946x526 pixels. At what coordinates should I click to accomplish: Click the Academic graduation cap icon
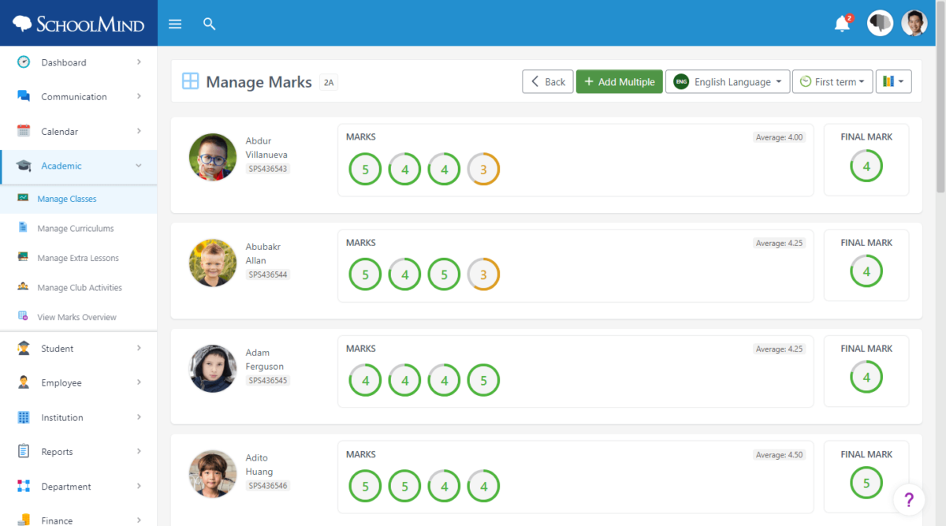(x=24, y=166)
